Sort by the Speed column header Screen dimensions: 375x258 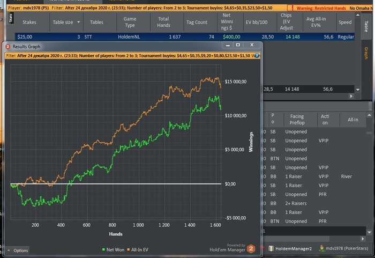click(345, 22)
